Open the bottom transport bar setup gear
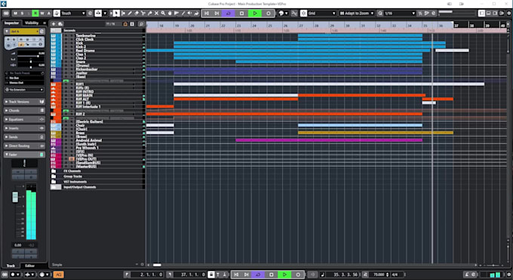The height and width of the screenshot is (280, 513). point(508,275)
